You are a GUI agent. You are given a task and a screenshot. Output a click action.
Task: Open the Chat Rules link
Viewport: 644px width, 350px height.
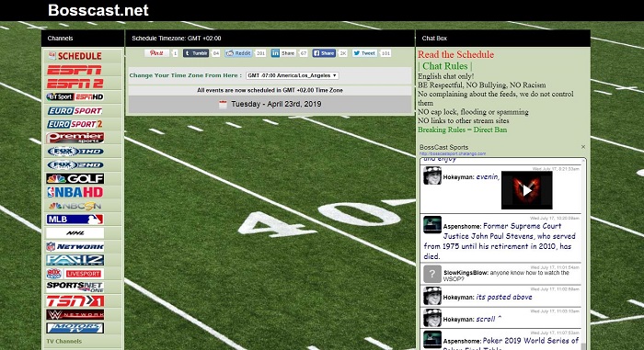(444, 66)
